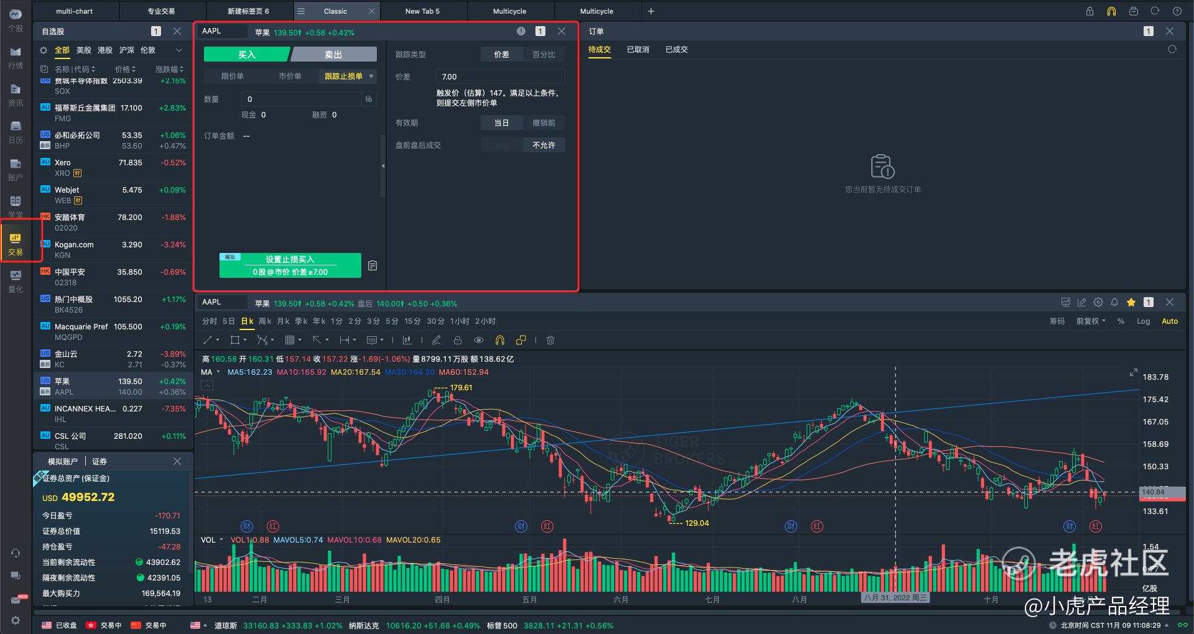Toggle AAPL favorite star

(x=1131, y=302)
